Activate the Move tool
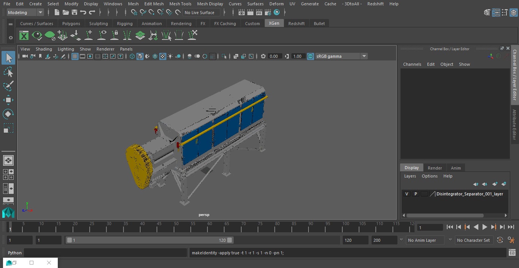This screenshot has width=519, height=268. point(8,100)
